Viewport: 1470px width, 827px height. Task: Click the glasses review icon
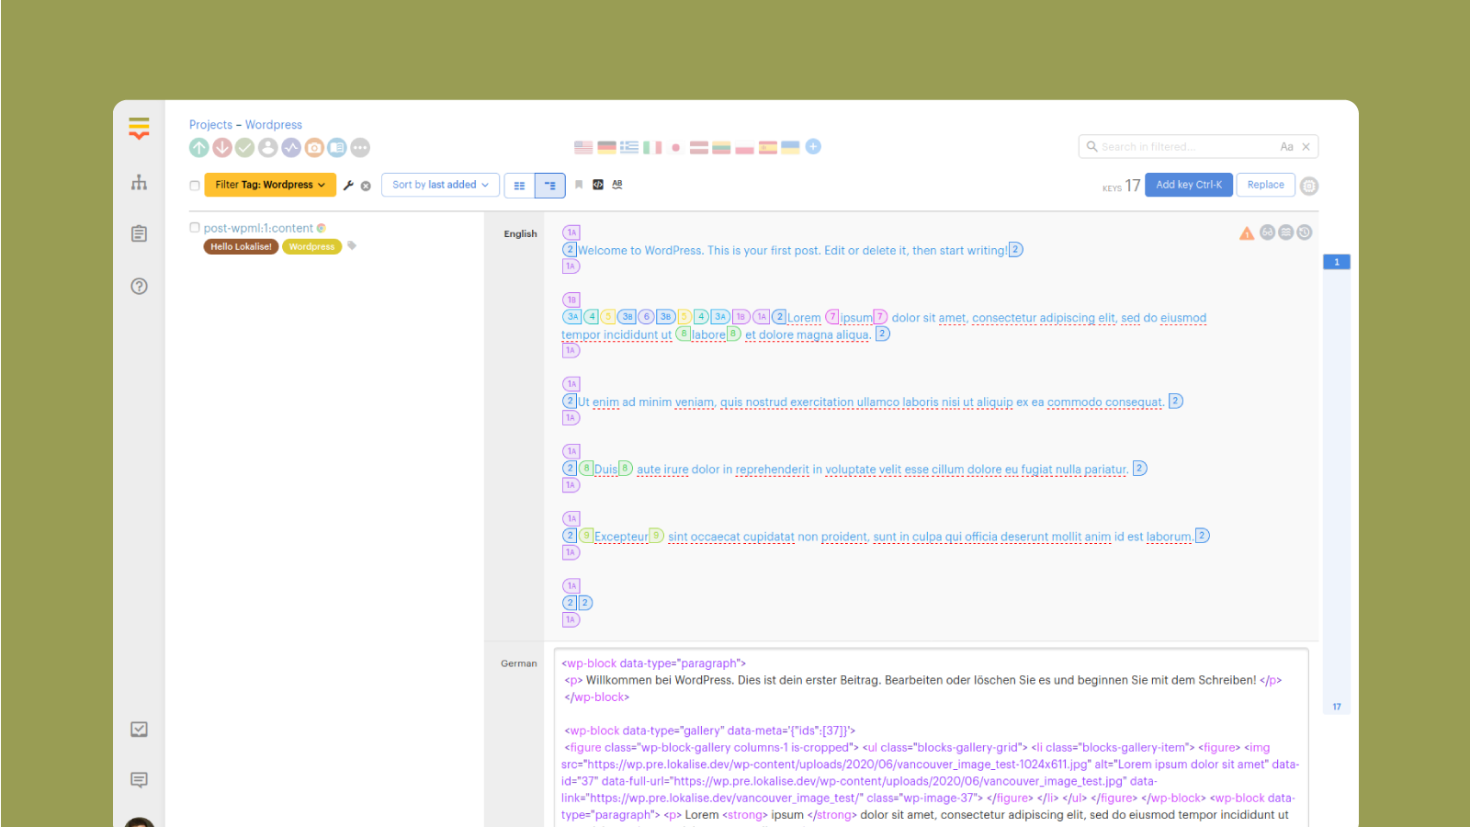[1268, 232]
